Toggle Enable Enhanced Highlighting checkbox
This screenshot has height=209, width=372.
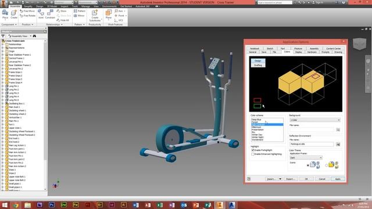253,154
